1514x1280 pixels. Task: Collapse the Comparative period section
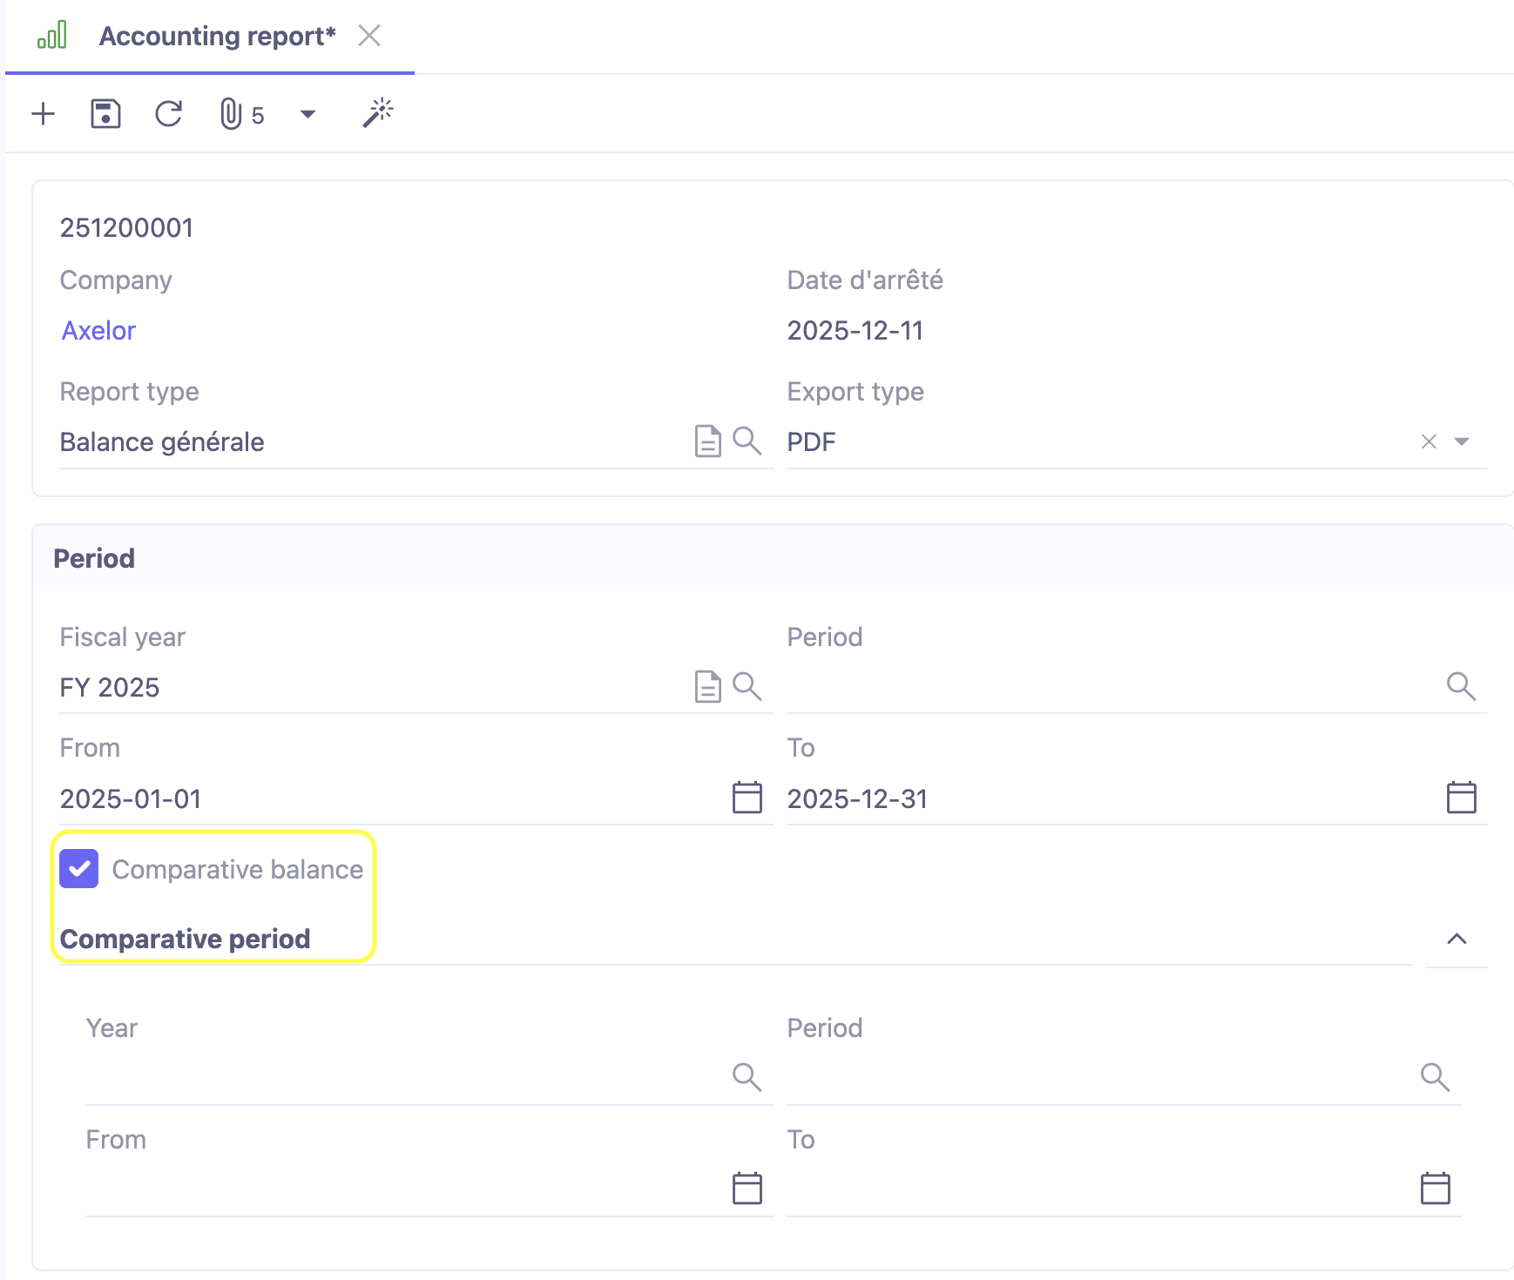tap(1457, 939)
